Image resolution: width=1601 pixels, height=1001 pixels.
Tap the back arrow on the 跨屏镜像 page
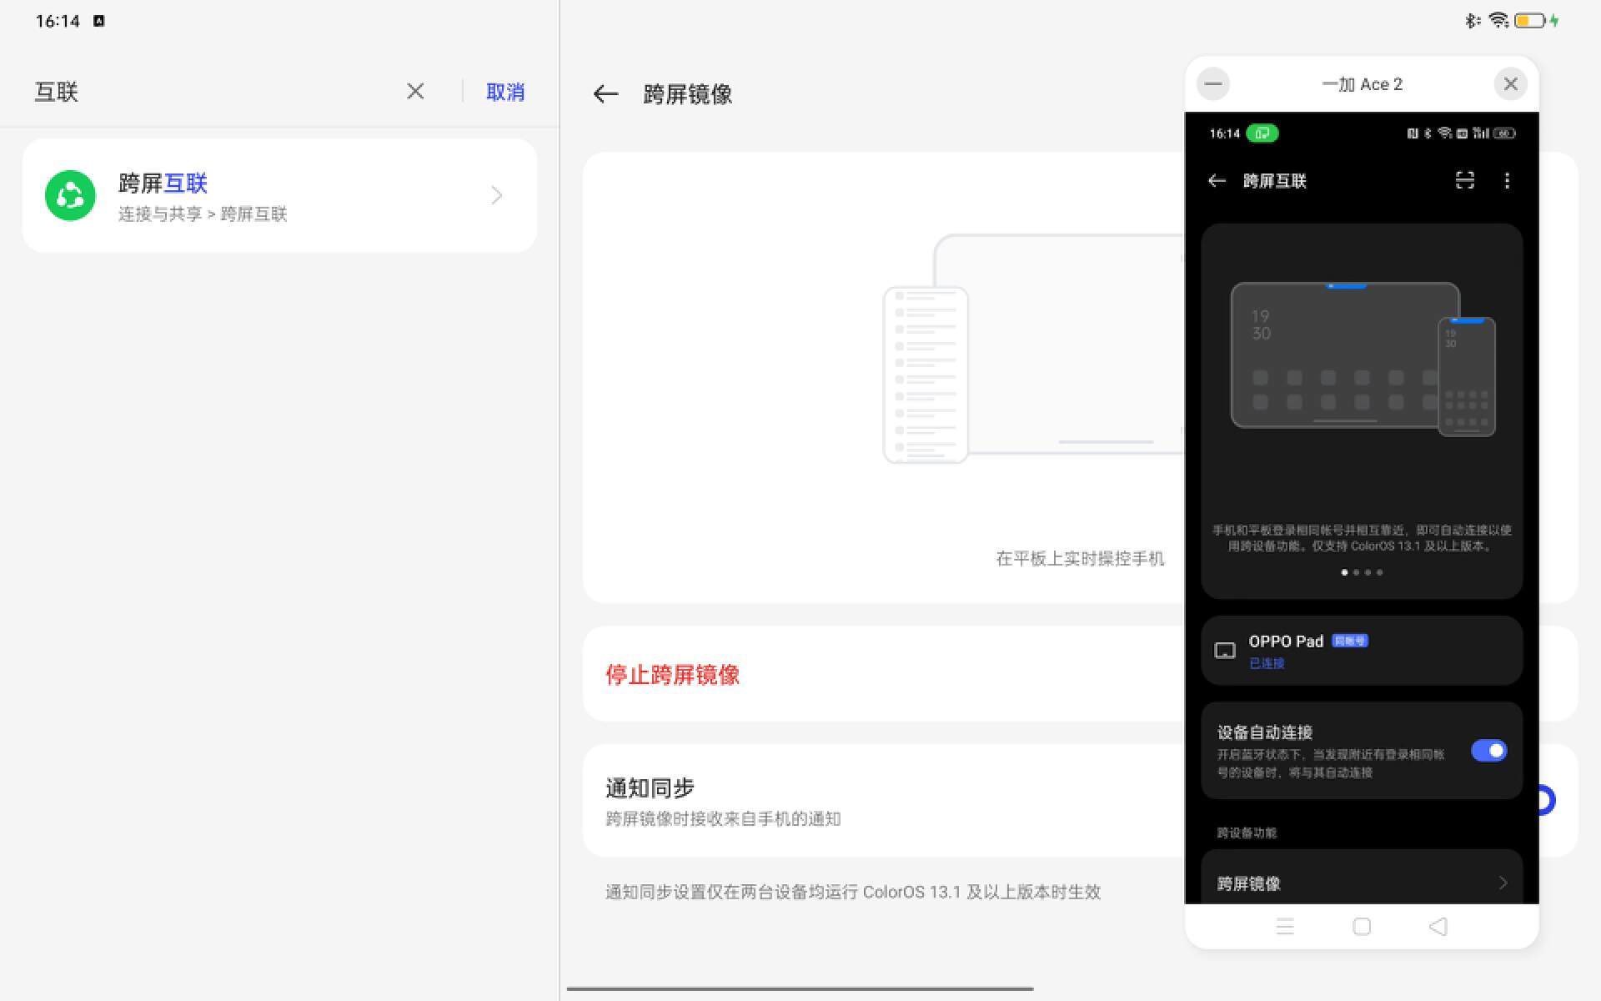[605, 94]
